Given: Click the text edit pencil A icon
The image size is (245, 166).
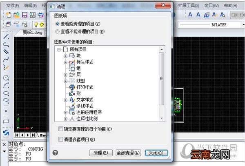Looking at the screenshot, I should pos(214,15).
